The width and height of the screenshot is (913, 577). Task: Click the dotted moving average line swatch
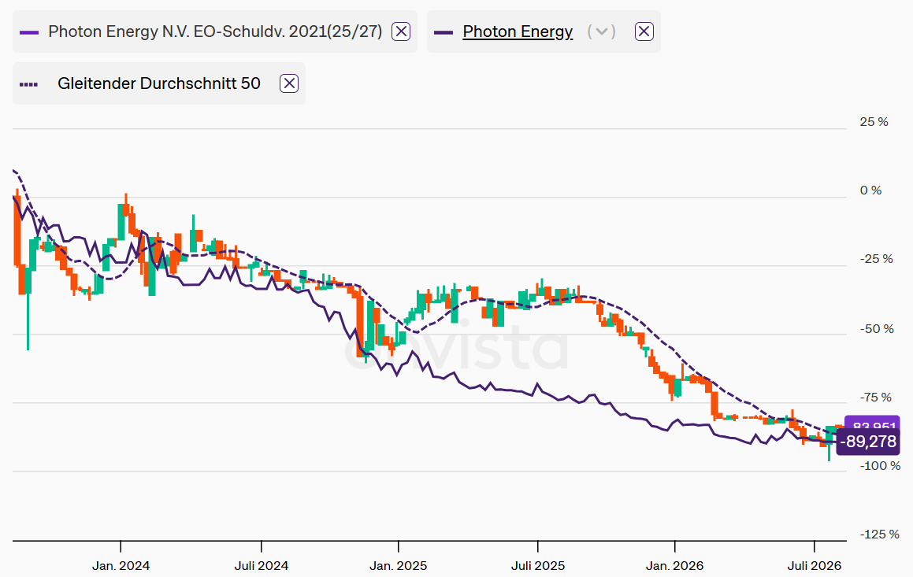click(29, 85)
